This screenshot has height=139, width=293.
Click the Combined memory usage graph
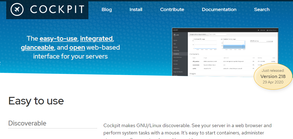coord(234,45)
